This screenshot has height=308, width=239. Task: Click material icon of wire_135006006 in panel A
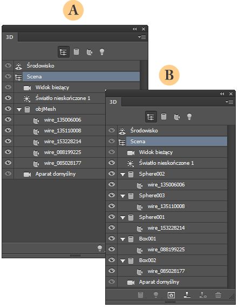tap(36, 120)
